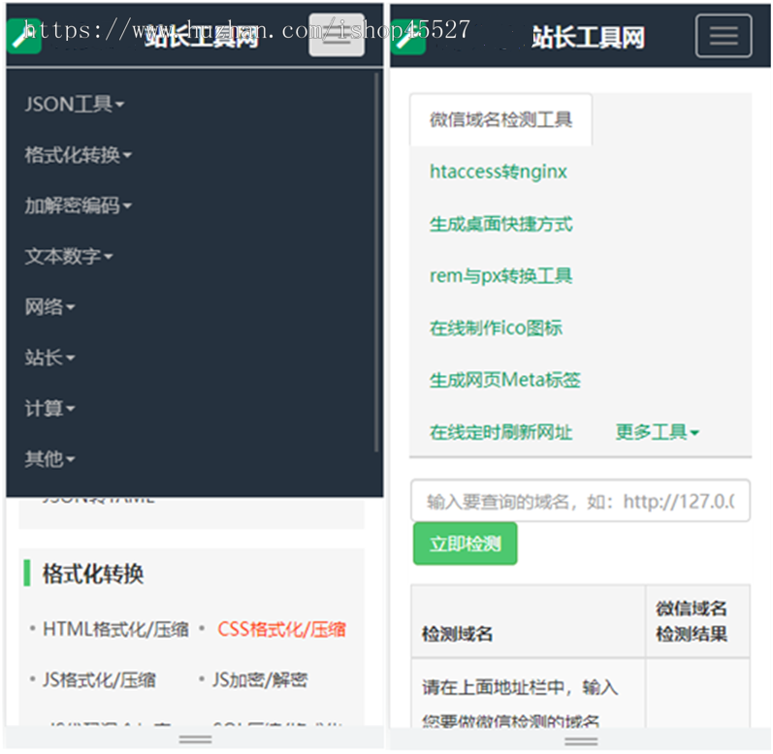
Task: Toggle hamburger menu in left screen header
Action: [x=337, y=35]
